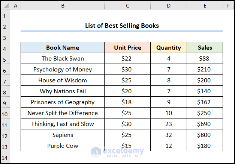
Task: Click the Book Name header cell
Action: [63, 48]
